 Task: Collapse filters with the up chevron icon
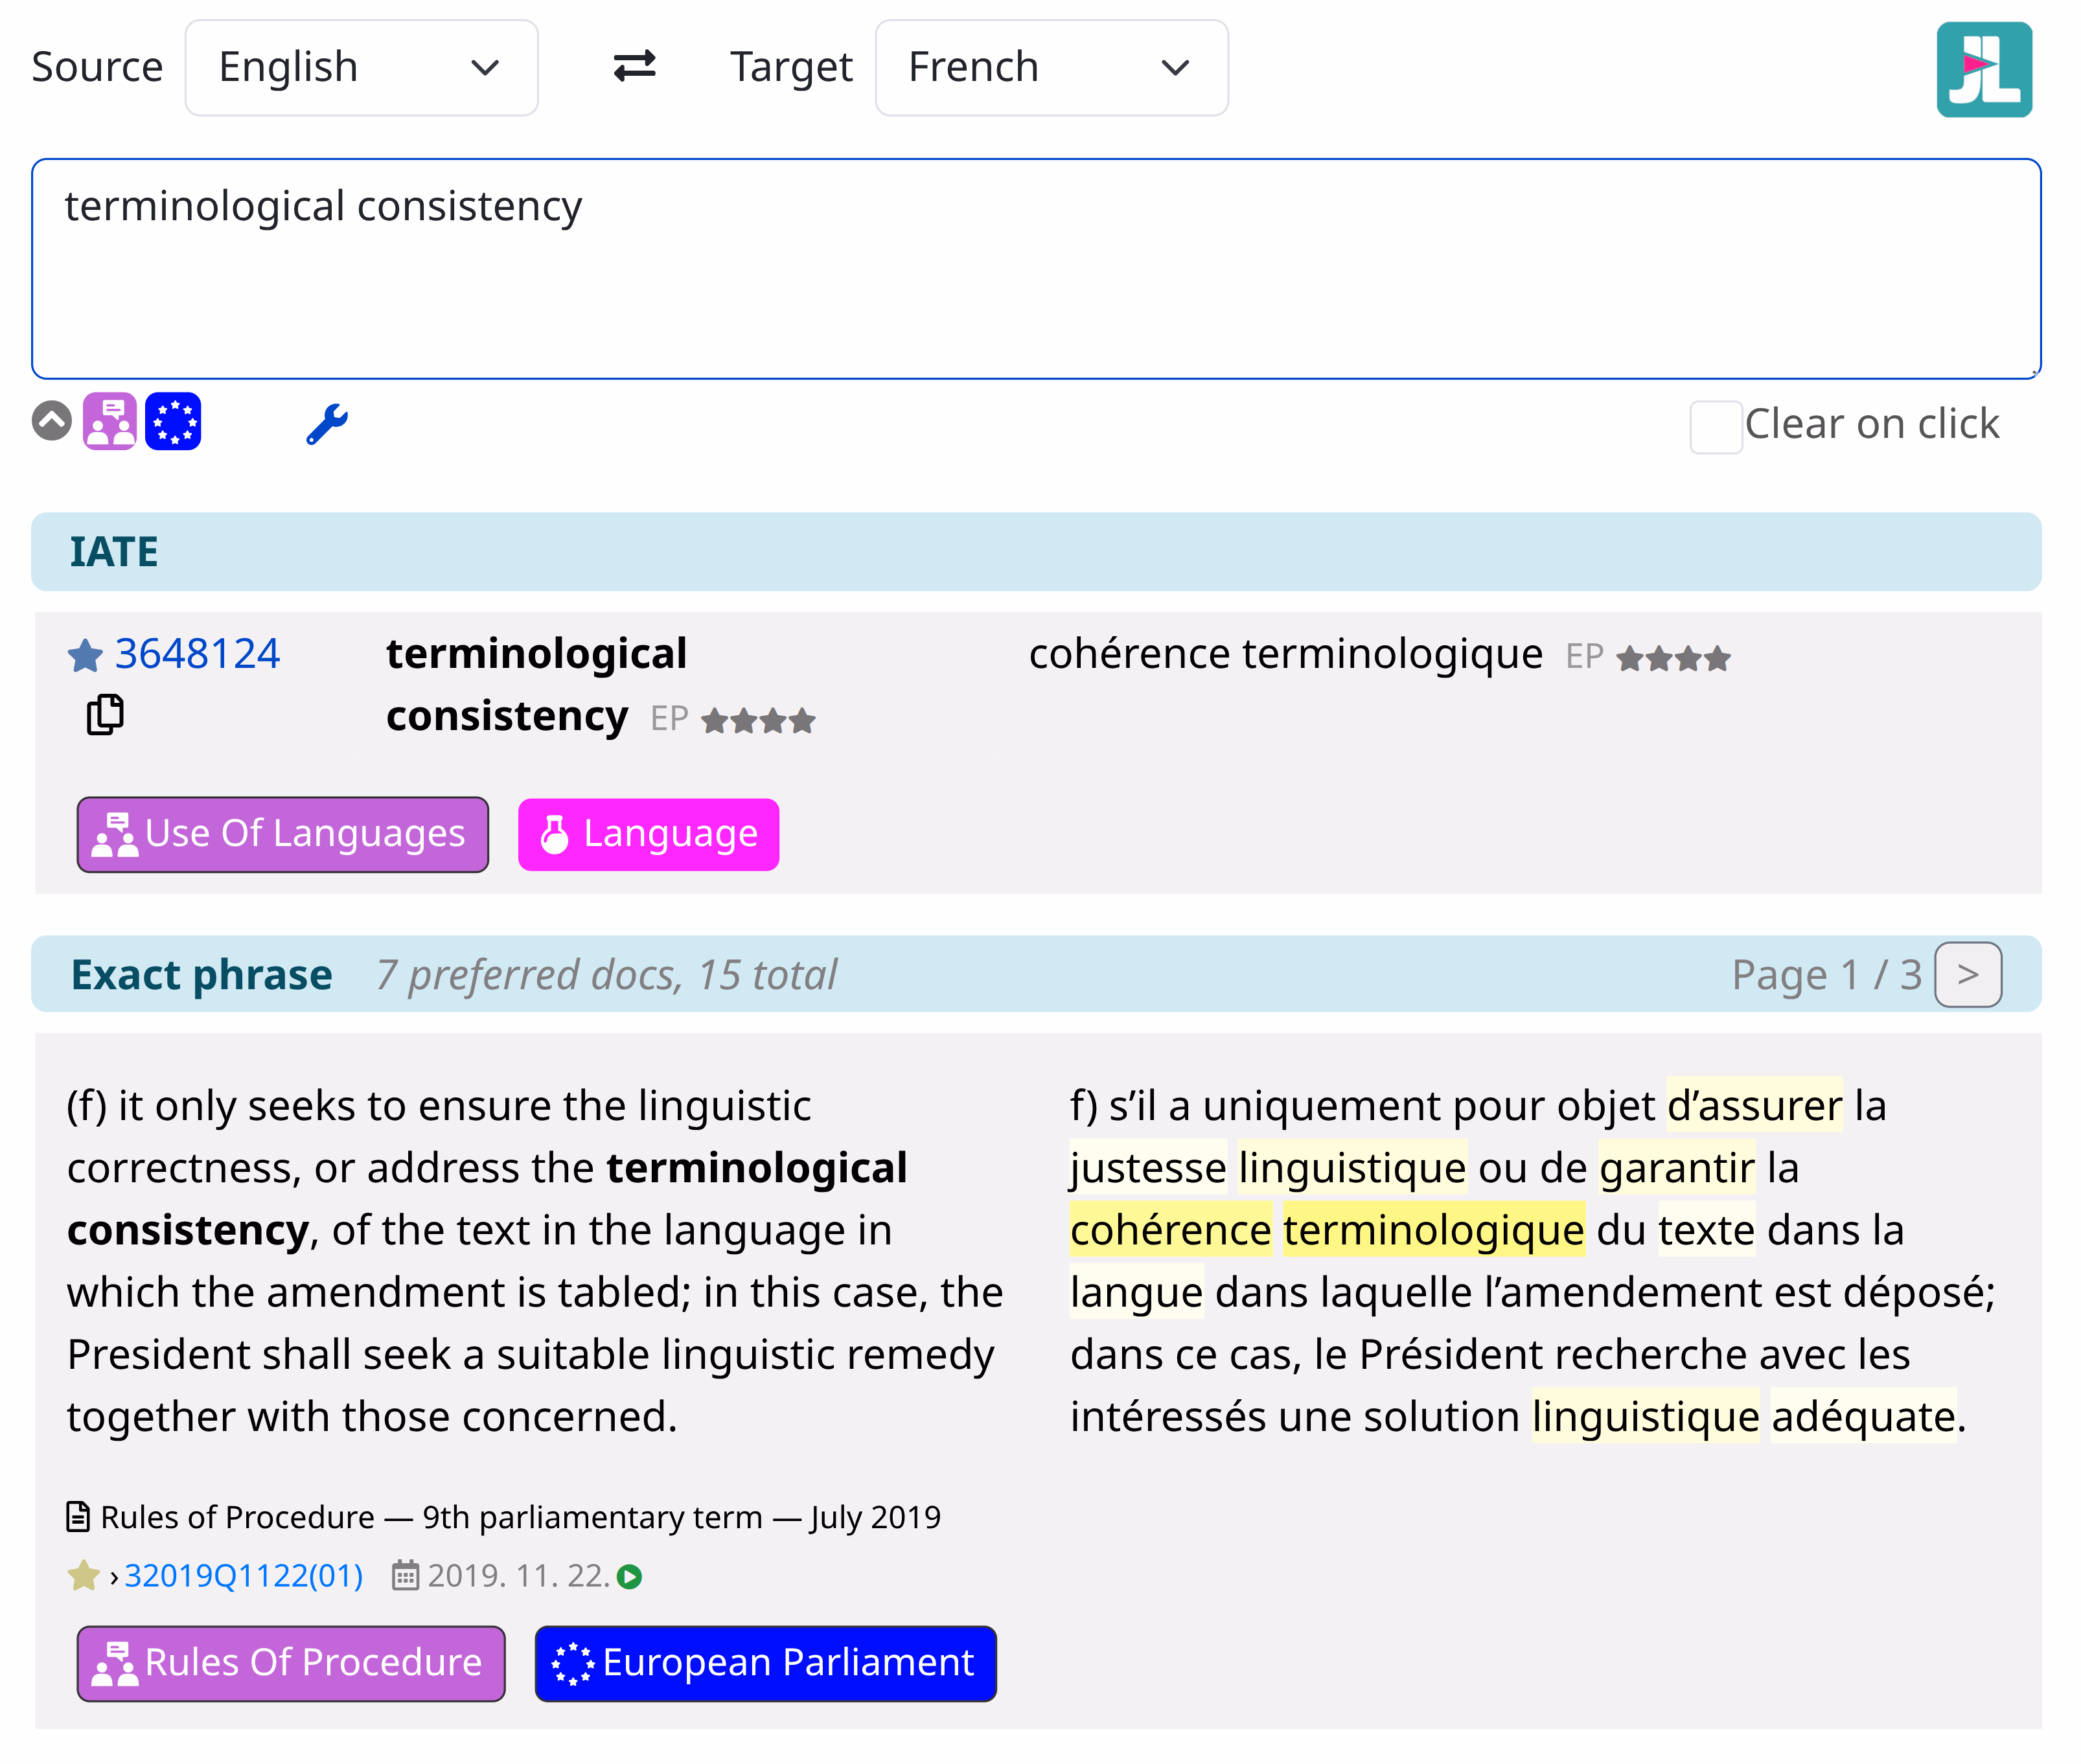[52, 421]
